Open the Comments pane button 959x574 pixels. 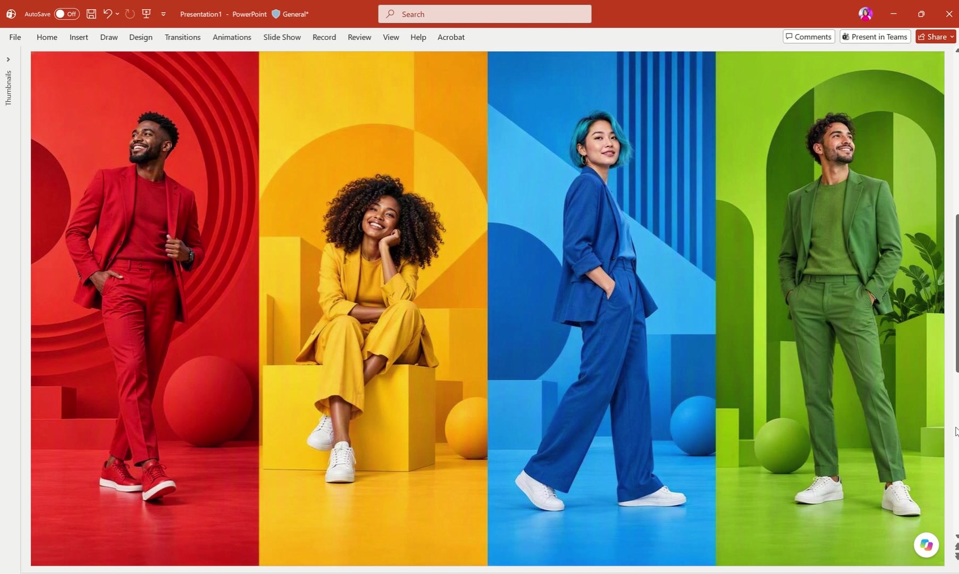point(809,37)
